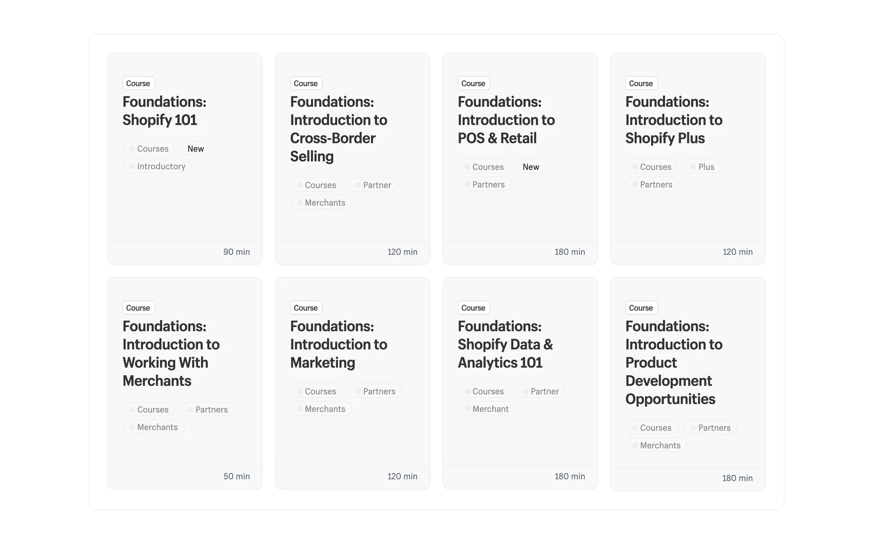
Task: Open the Introduction to Working With Merchants course
Action: click(171, 353)
